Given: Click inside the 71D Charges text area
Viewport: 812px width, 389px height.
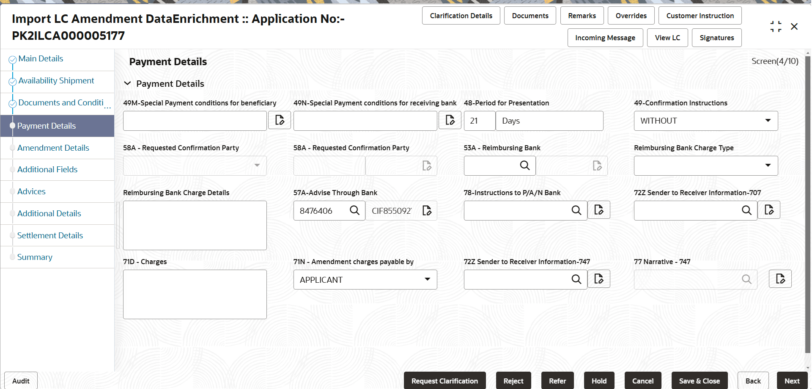Looking at the screenshot, I should tap(195, 294).
